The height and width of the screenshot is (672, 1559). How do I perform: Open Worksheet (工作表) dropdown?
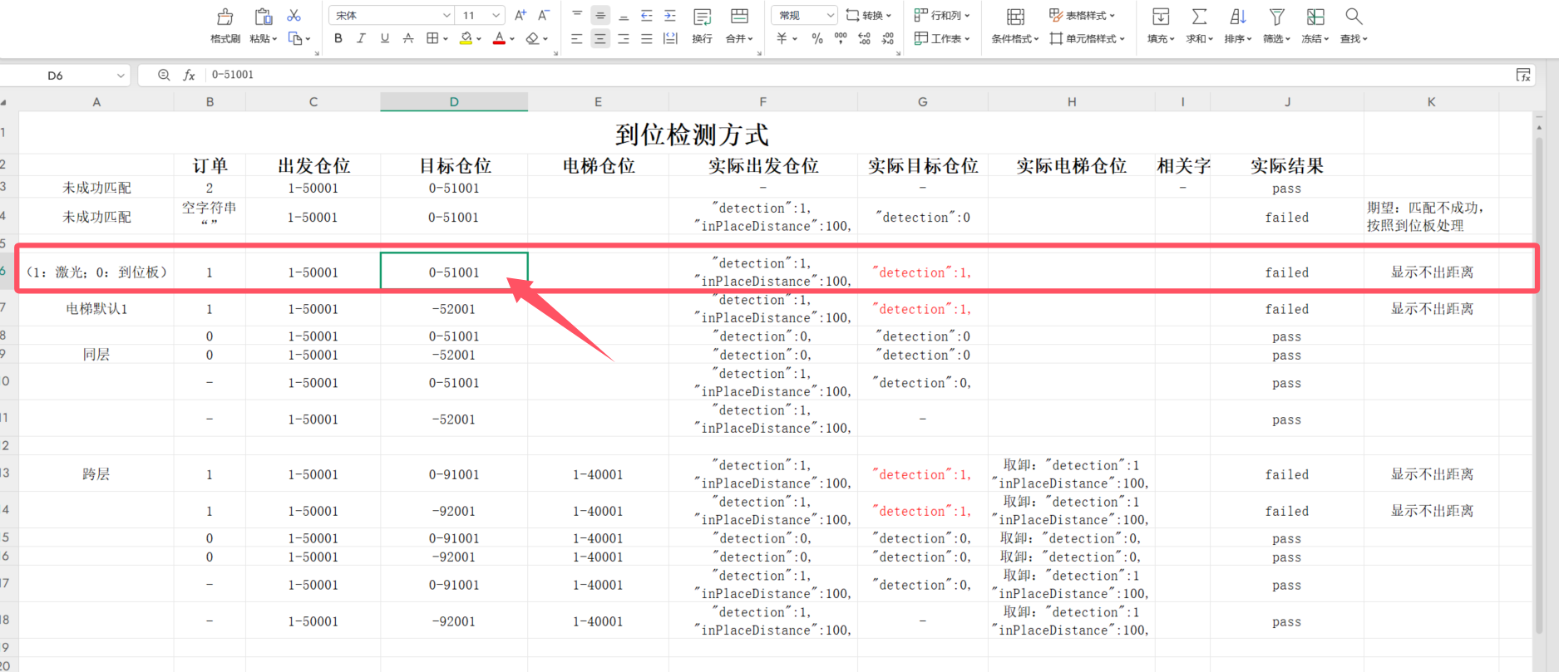[942, 38]
